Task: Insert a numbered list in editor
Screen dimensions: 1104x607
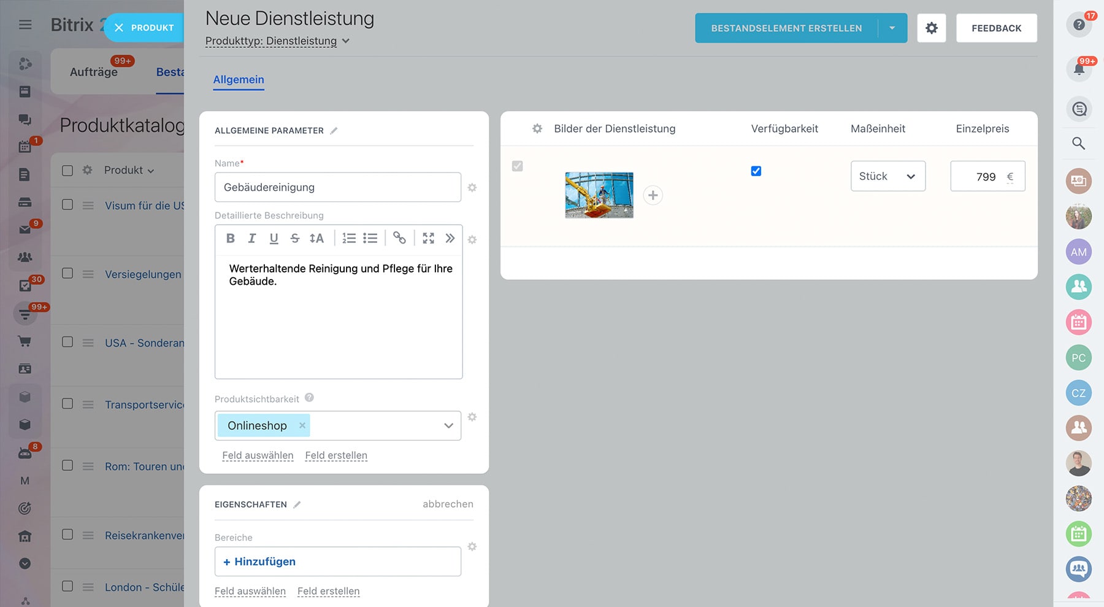Action: point(349,239)
